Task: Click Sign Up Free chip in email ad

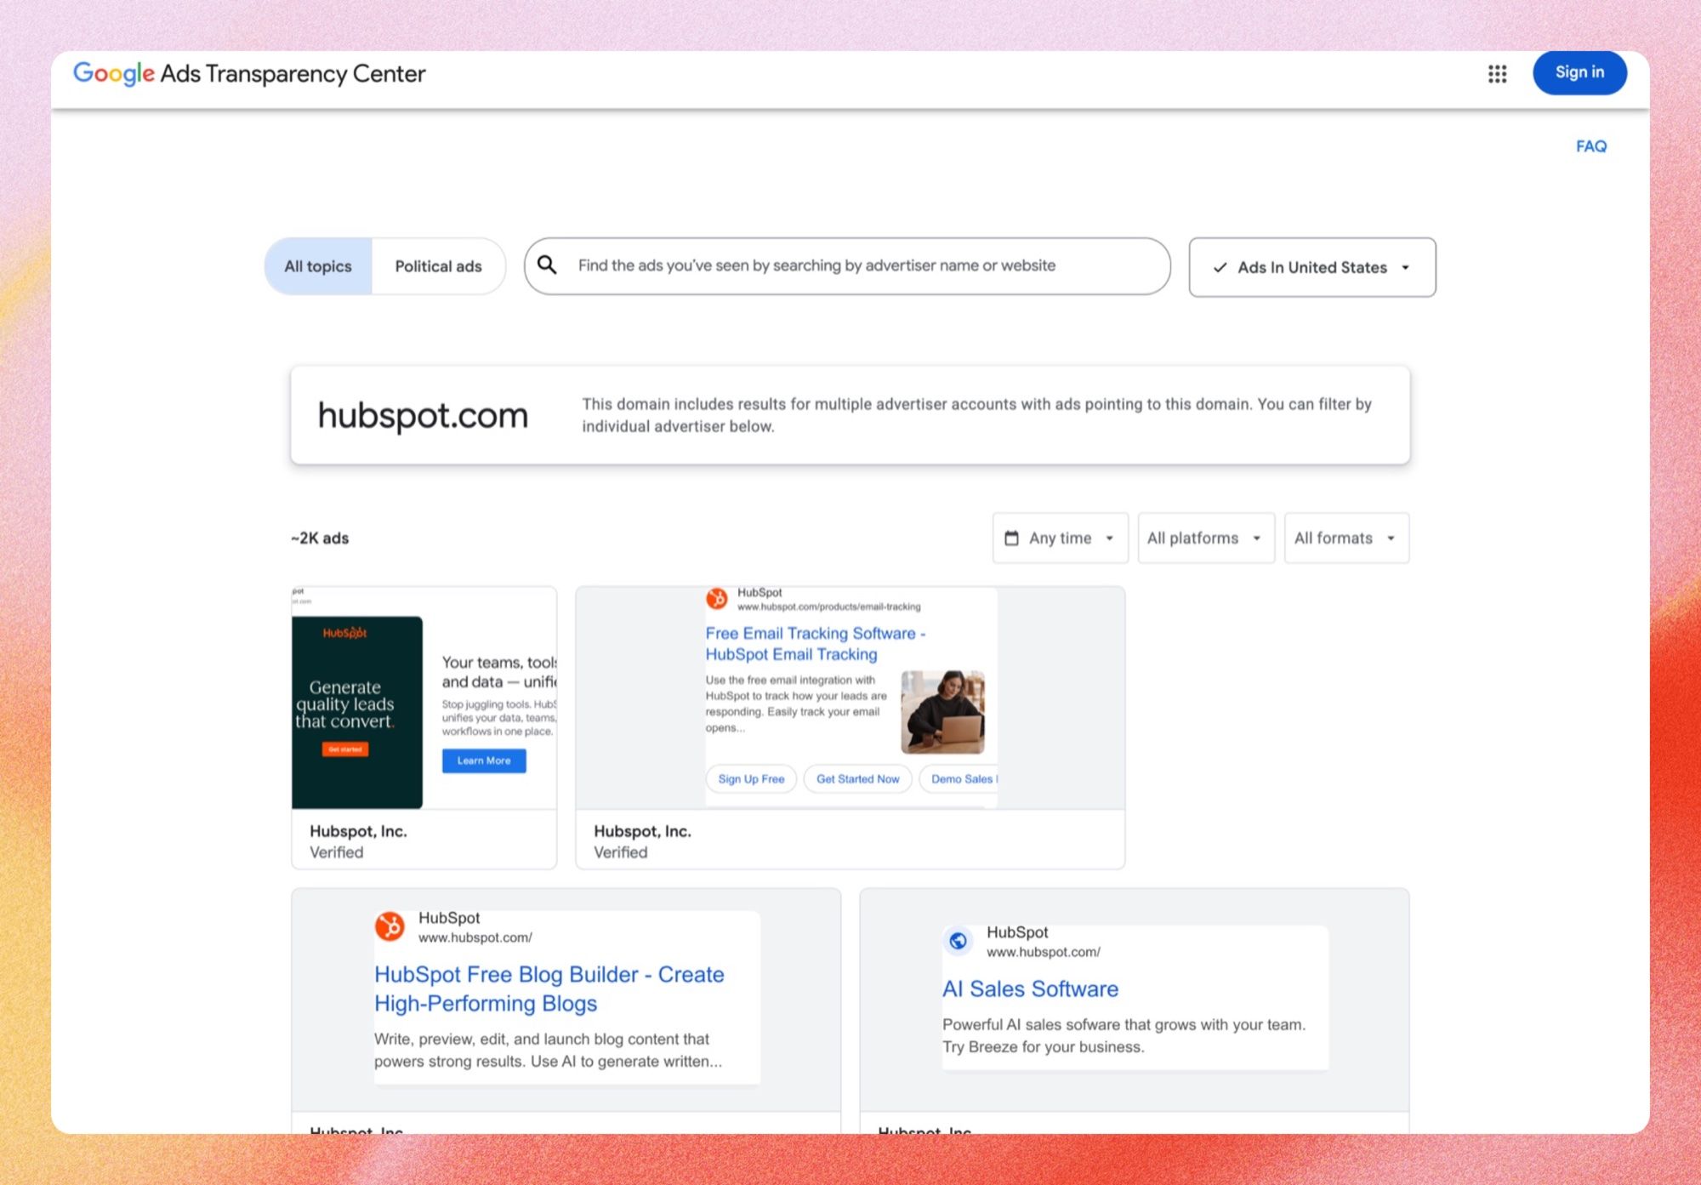Action: click(751, 778)
